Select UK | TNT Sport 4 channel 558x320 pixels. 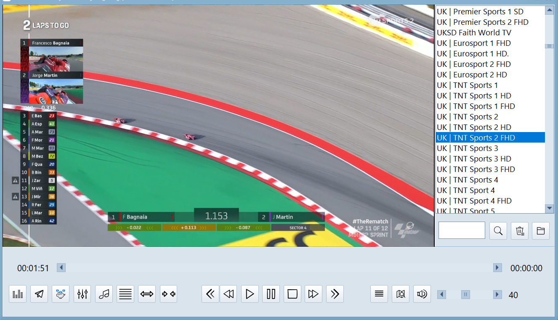pos(490,190)
